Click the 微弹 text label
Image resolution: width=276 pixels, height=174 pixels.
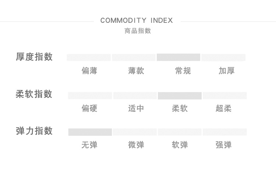click(x=136, y=145)
